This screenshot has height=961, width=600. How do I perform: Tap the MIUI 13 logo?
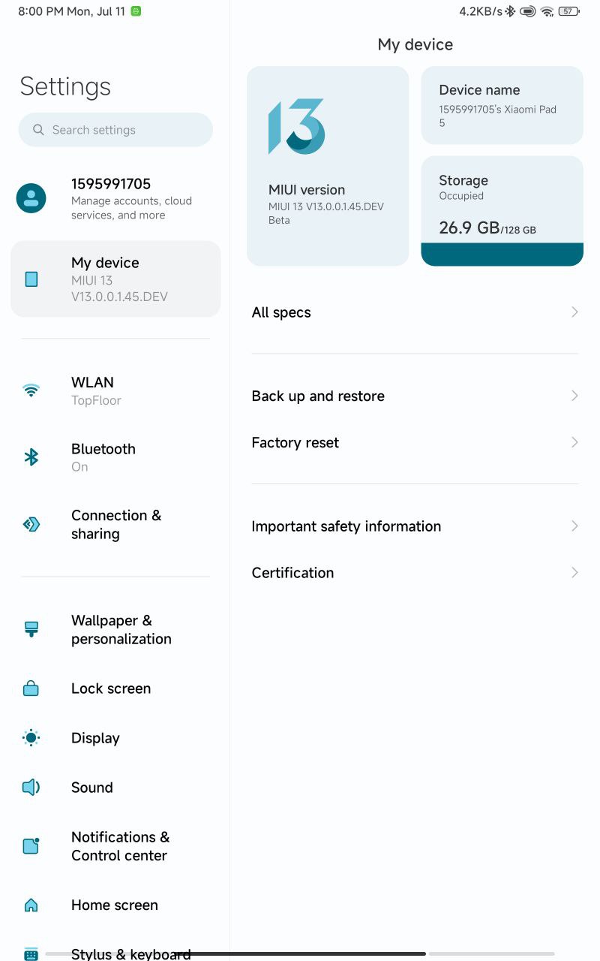click(296, 126)
